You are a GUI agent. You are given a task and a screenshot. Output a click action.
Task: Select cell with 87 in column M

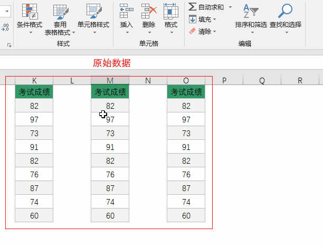110,188
